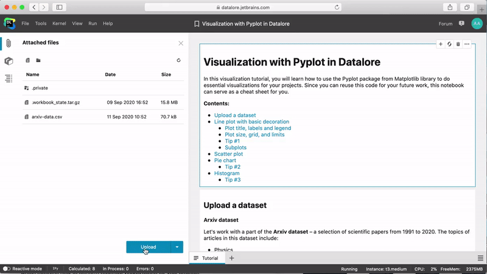Select the .workbook_state.tar.gz file

[103, 102]
